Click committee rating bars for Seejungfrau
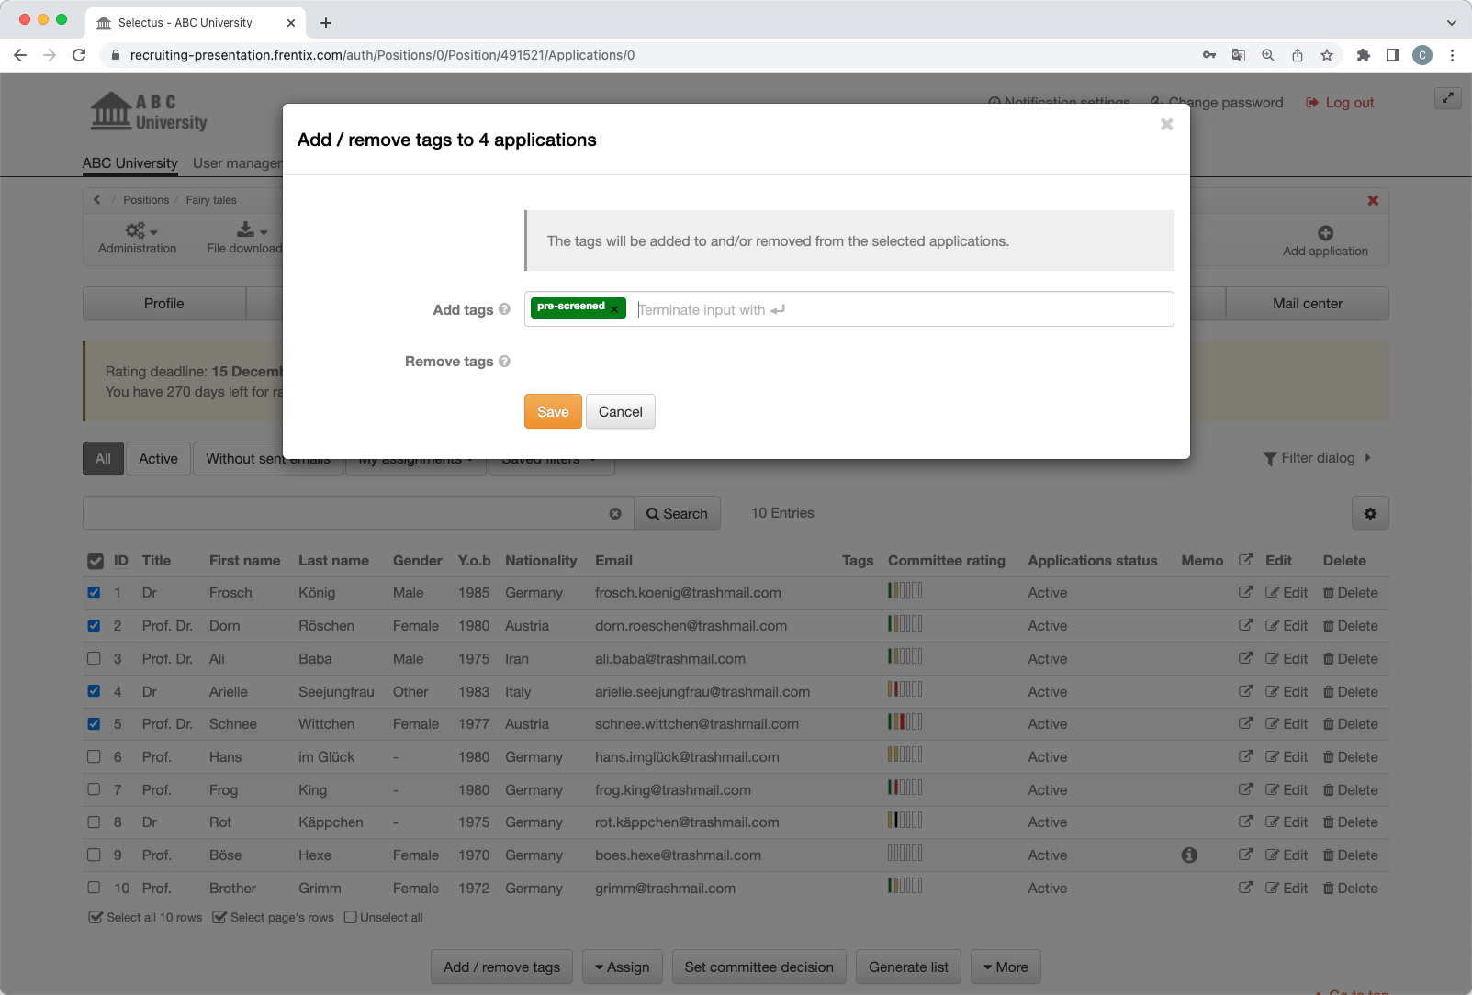The height and width of the screenshot is (995, 1472). (905, 689)
